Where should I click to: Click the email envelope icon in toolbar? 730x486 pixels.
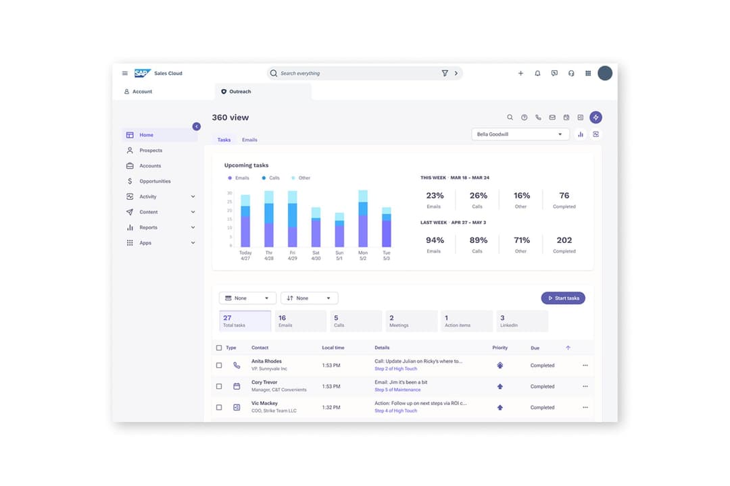[x=552, y=117]
